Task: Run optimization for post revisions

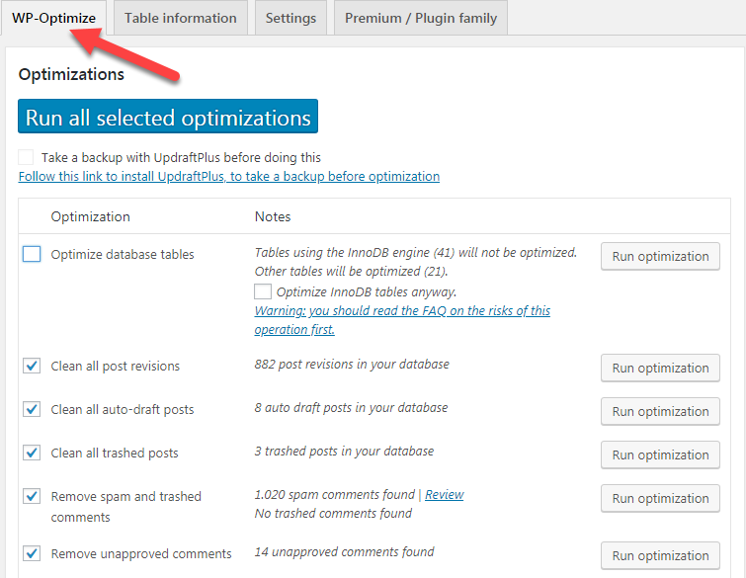Action: coord(660,369)
